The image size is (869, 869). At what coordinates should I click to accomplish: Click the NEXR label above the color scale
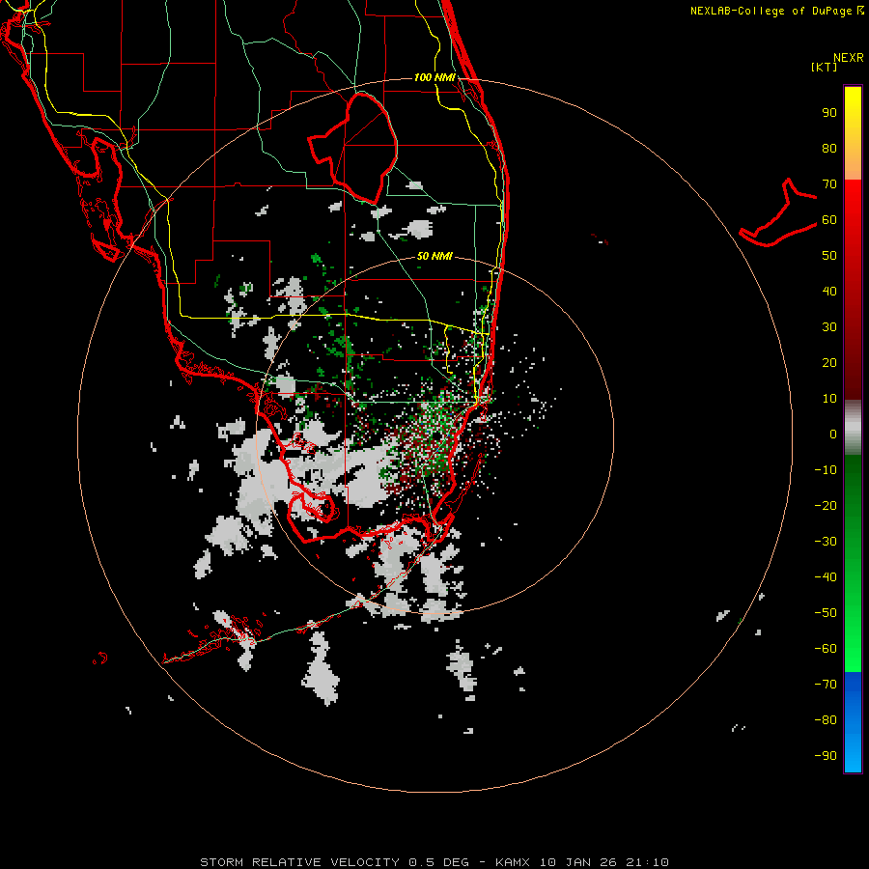849,58
